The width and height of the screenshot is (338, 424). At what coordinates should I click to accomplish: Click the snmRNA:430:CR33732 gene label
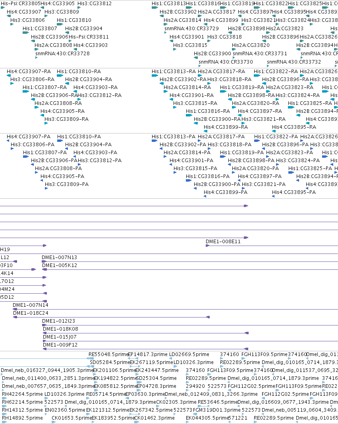[x=294, y=62]
